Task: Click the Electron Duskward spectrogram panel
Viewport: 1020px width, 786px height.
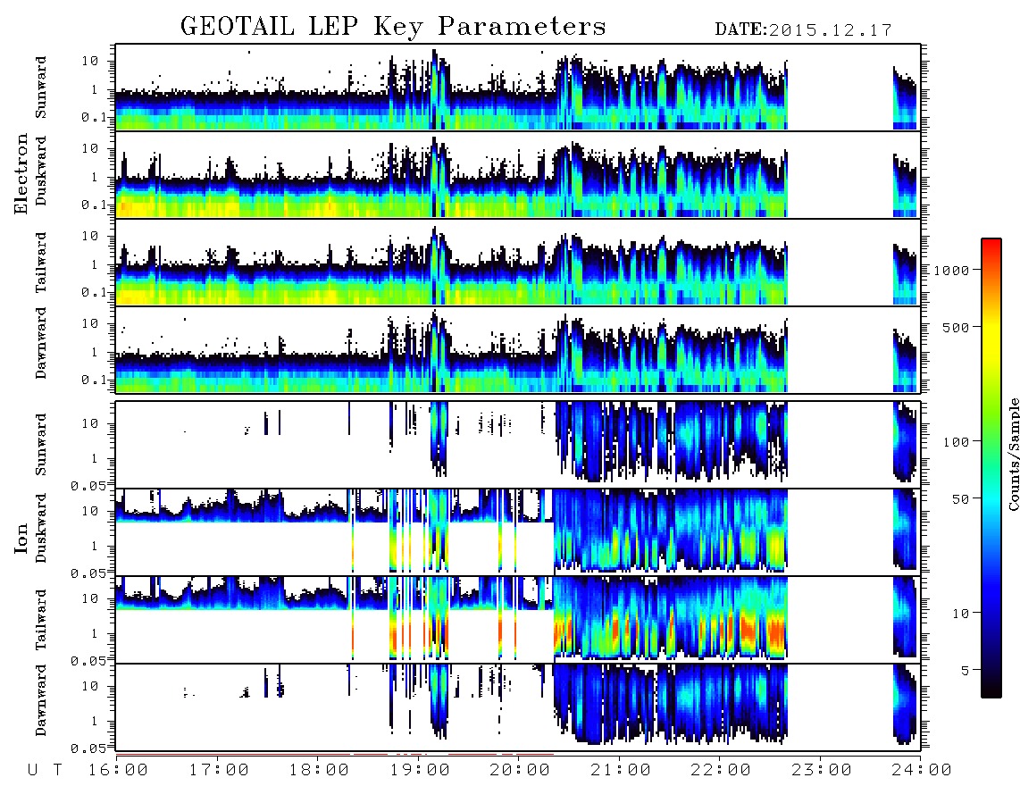Action: click(x=518, y=175)
